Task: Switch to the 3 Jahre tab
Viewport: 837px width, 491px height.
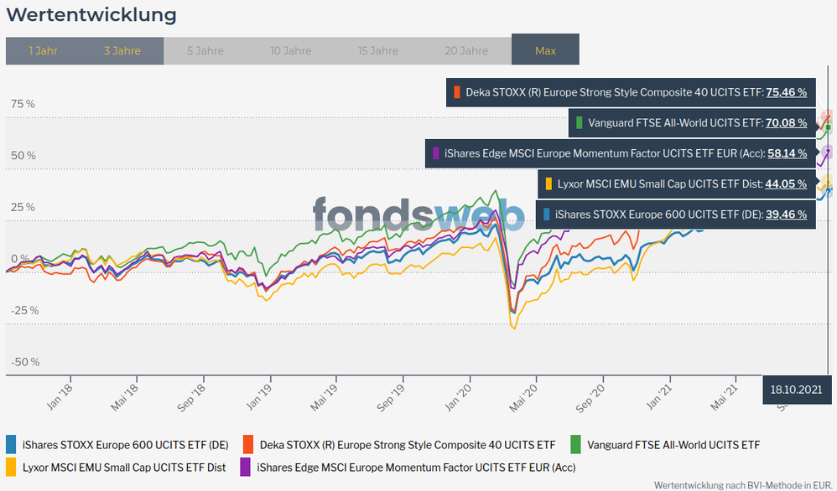Action: pyautogui.click(x=122, y=50)
